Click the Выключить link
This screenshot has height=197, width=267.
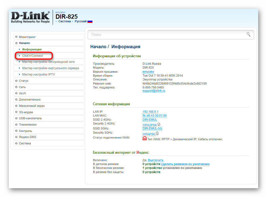(x=156, y=160)
